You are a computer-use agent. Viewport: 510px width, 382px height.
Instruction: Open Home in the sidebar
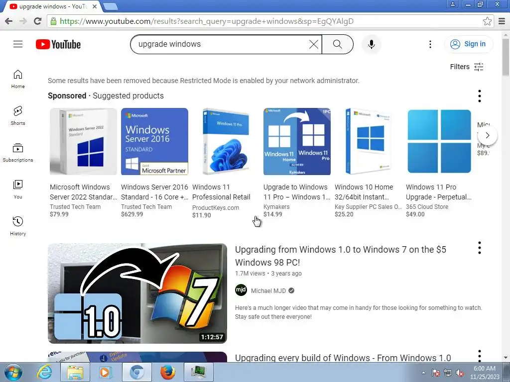18,79
